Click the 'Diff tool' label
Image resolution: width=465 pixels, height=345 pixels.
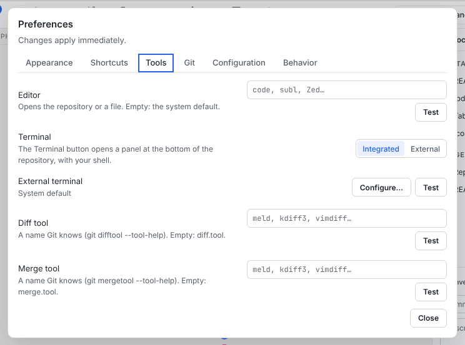(33, 223)
